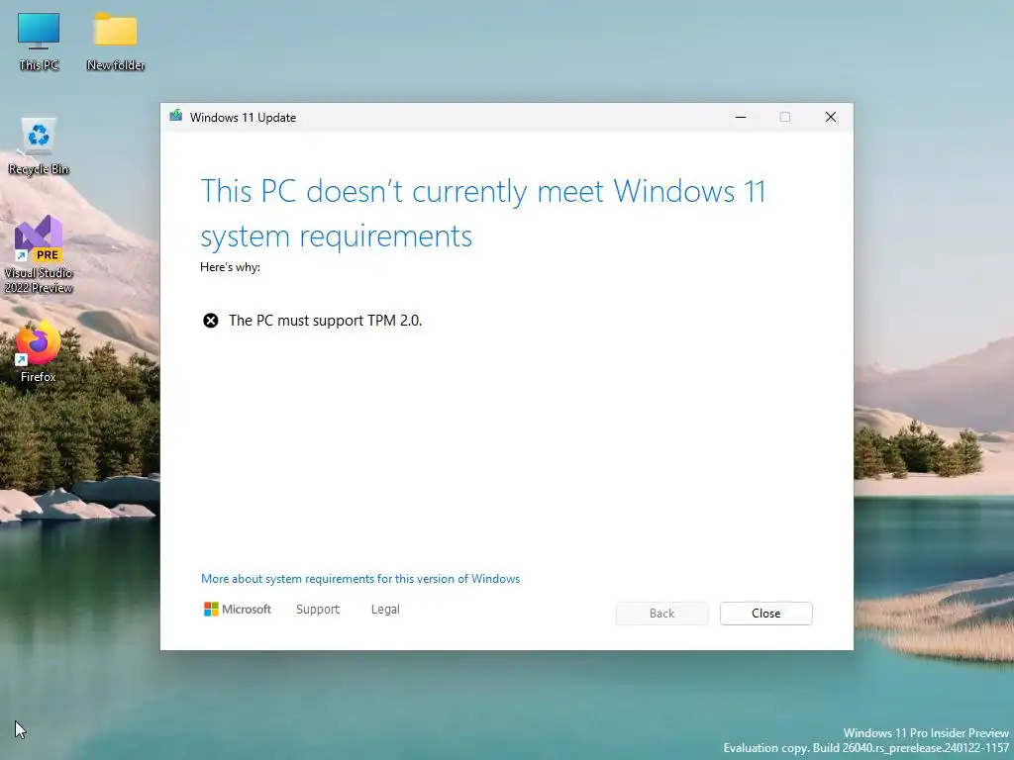Select the Recycle Bin desktop icon
Screen dimensions: 1014x760
click(39, 145)
